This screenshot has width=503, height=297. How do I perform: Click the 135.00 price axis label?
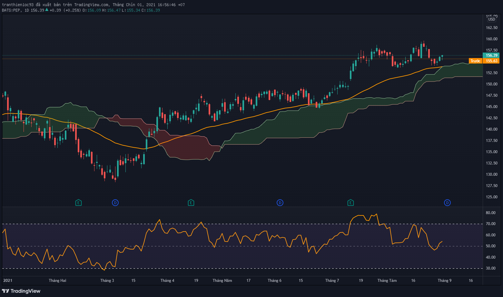(492, 152)
